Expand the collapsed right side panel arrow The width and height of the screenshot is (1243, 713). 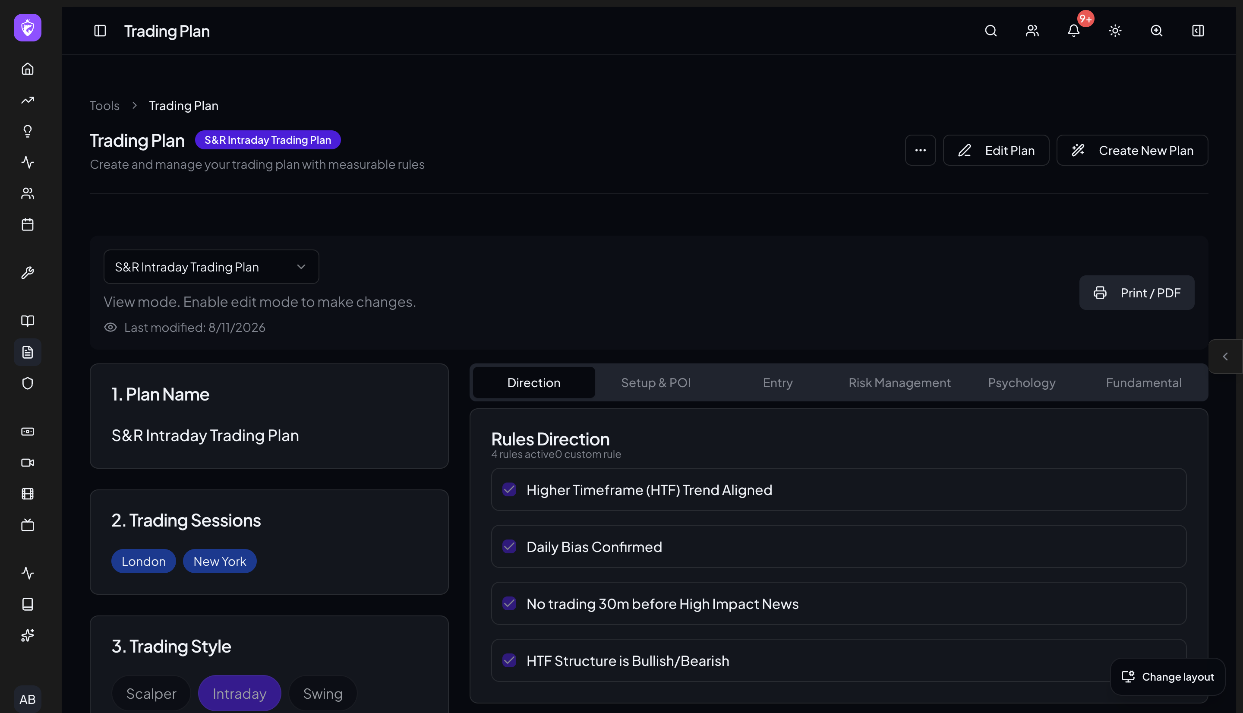point(1225,356)
